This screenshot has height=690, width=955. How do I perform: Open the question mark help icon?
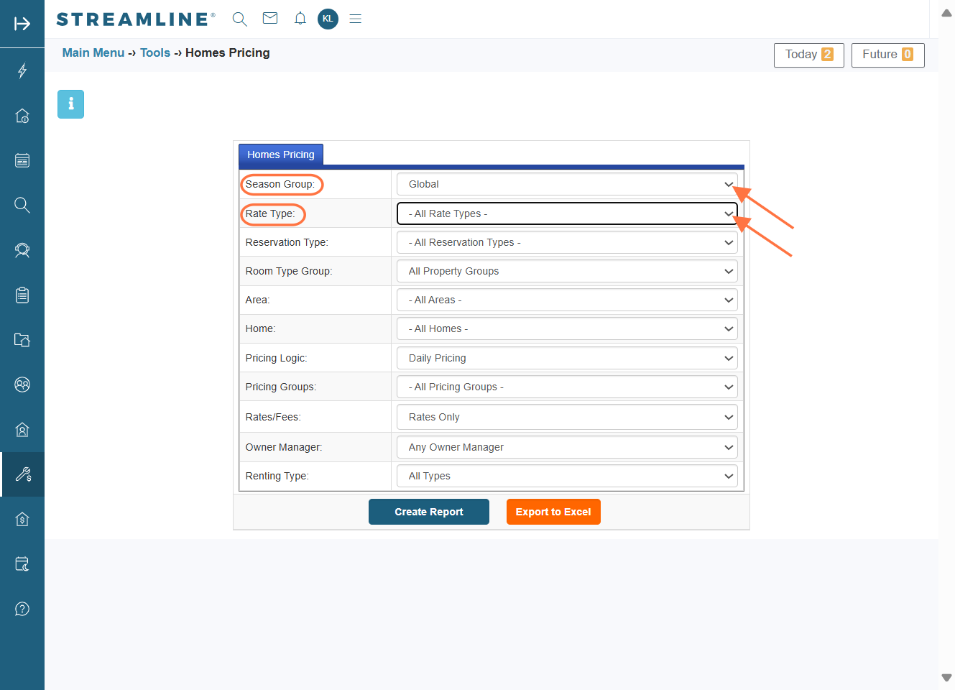coord(22,609)
